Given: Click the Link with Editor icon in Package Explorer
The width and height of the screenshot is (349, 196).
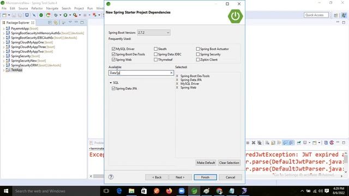Looking at the screenshot, I should [56, 23].
